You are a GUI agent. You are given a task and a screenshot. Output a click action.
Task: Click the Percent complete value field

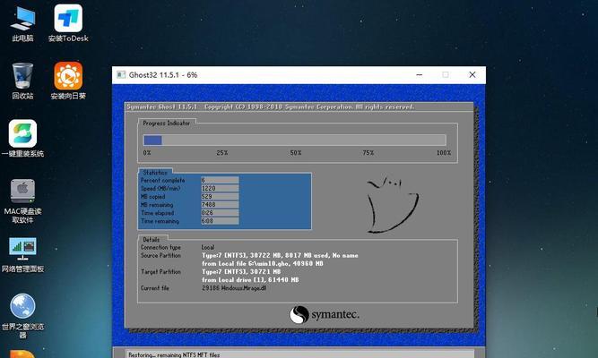220,180
